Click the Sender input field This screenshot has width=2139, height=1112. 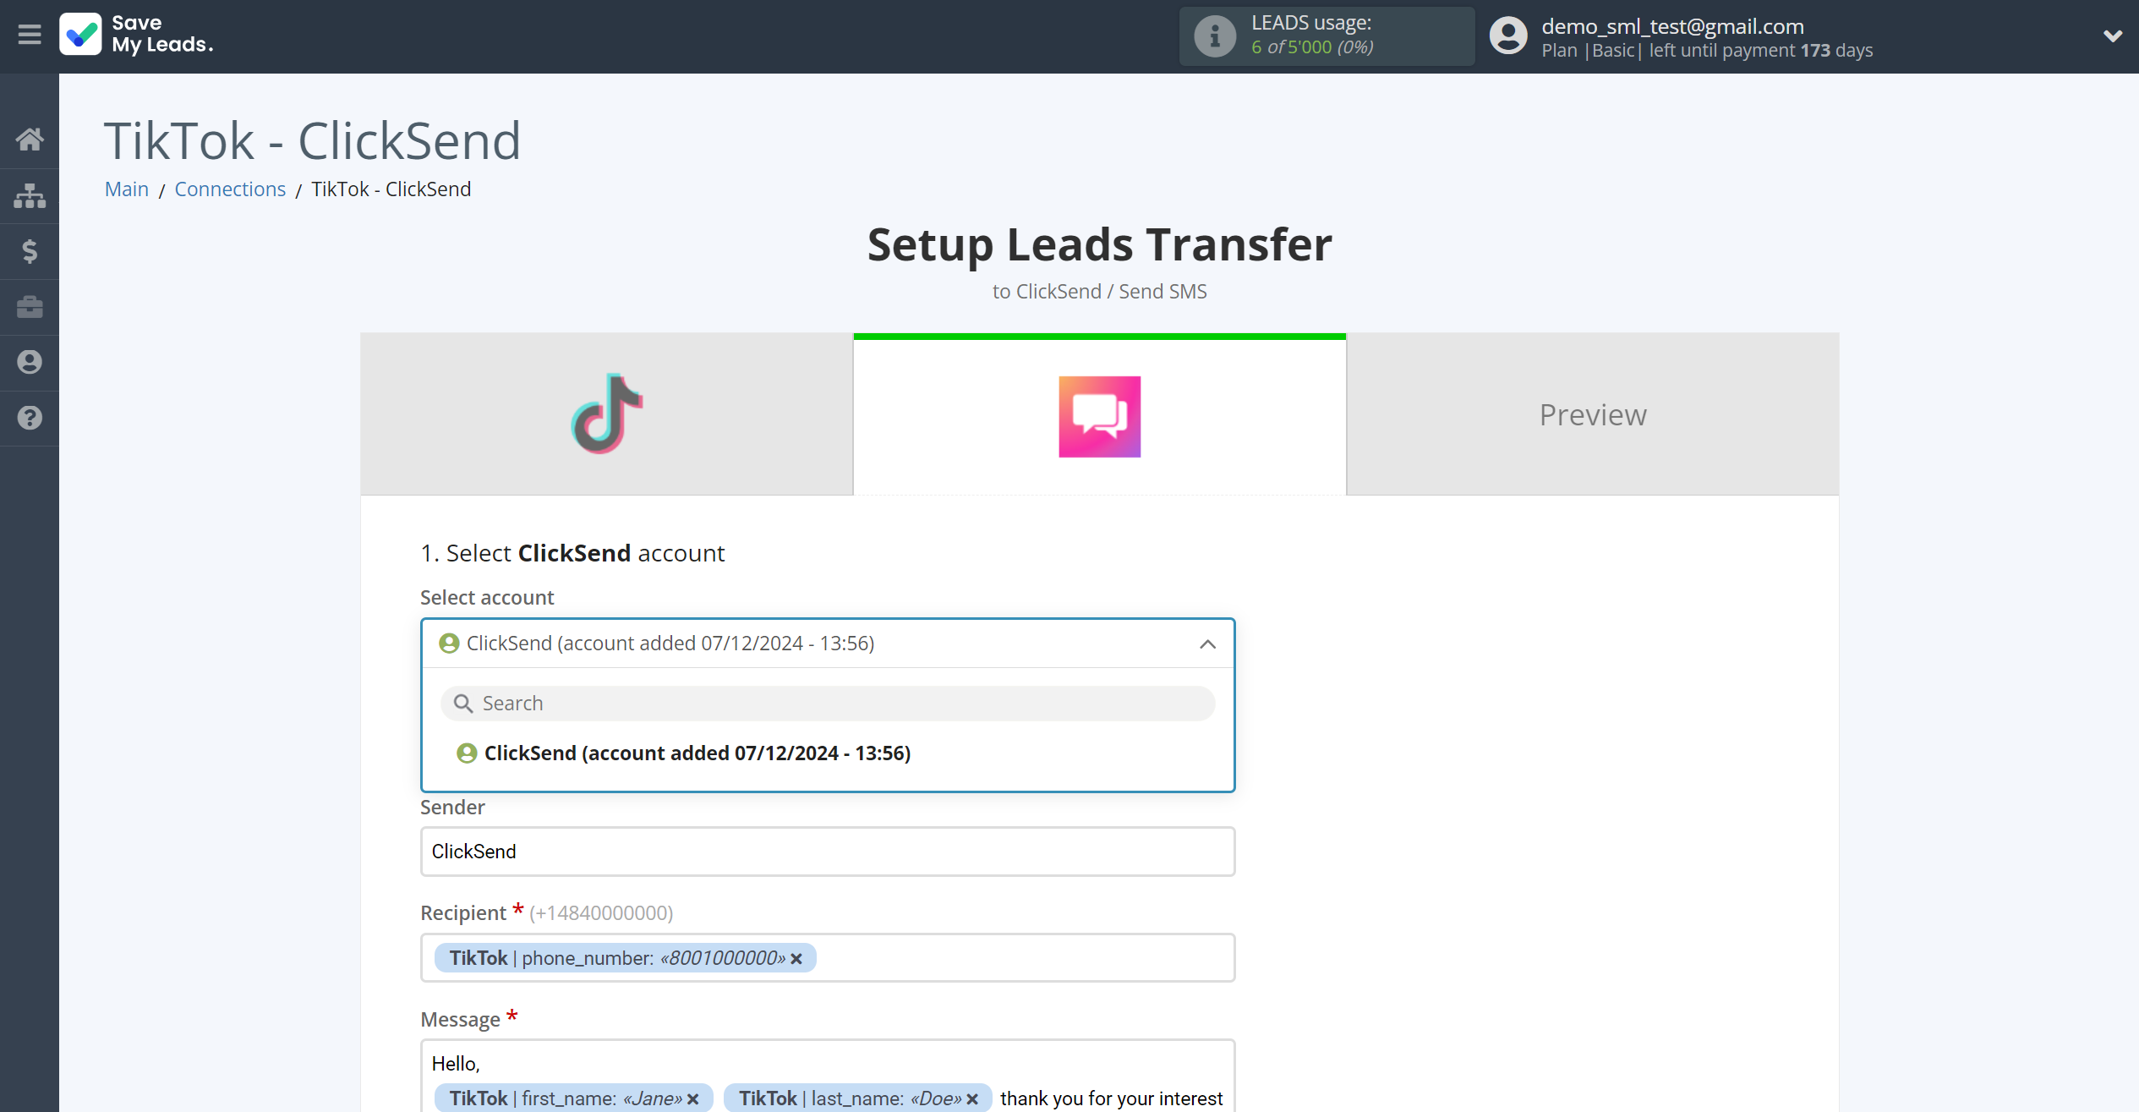(826, 850)
